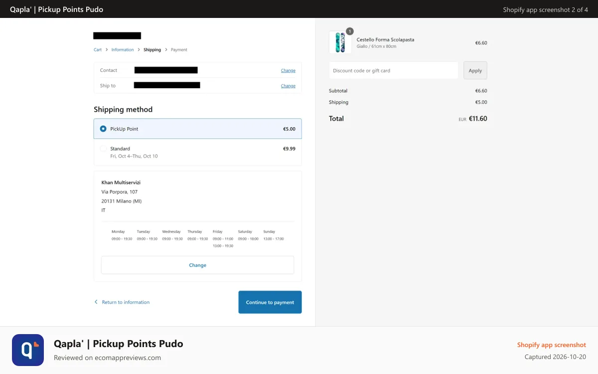Click the Khan Multiservizi pickup name
Viewport: 598px width, 374px height.
point(121,183)
